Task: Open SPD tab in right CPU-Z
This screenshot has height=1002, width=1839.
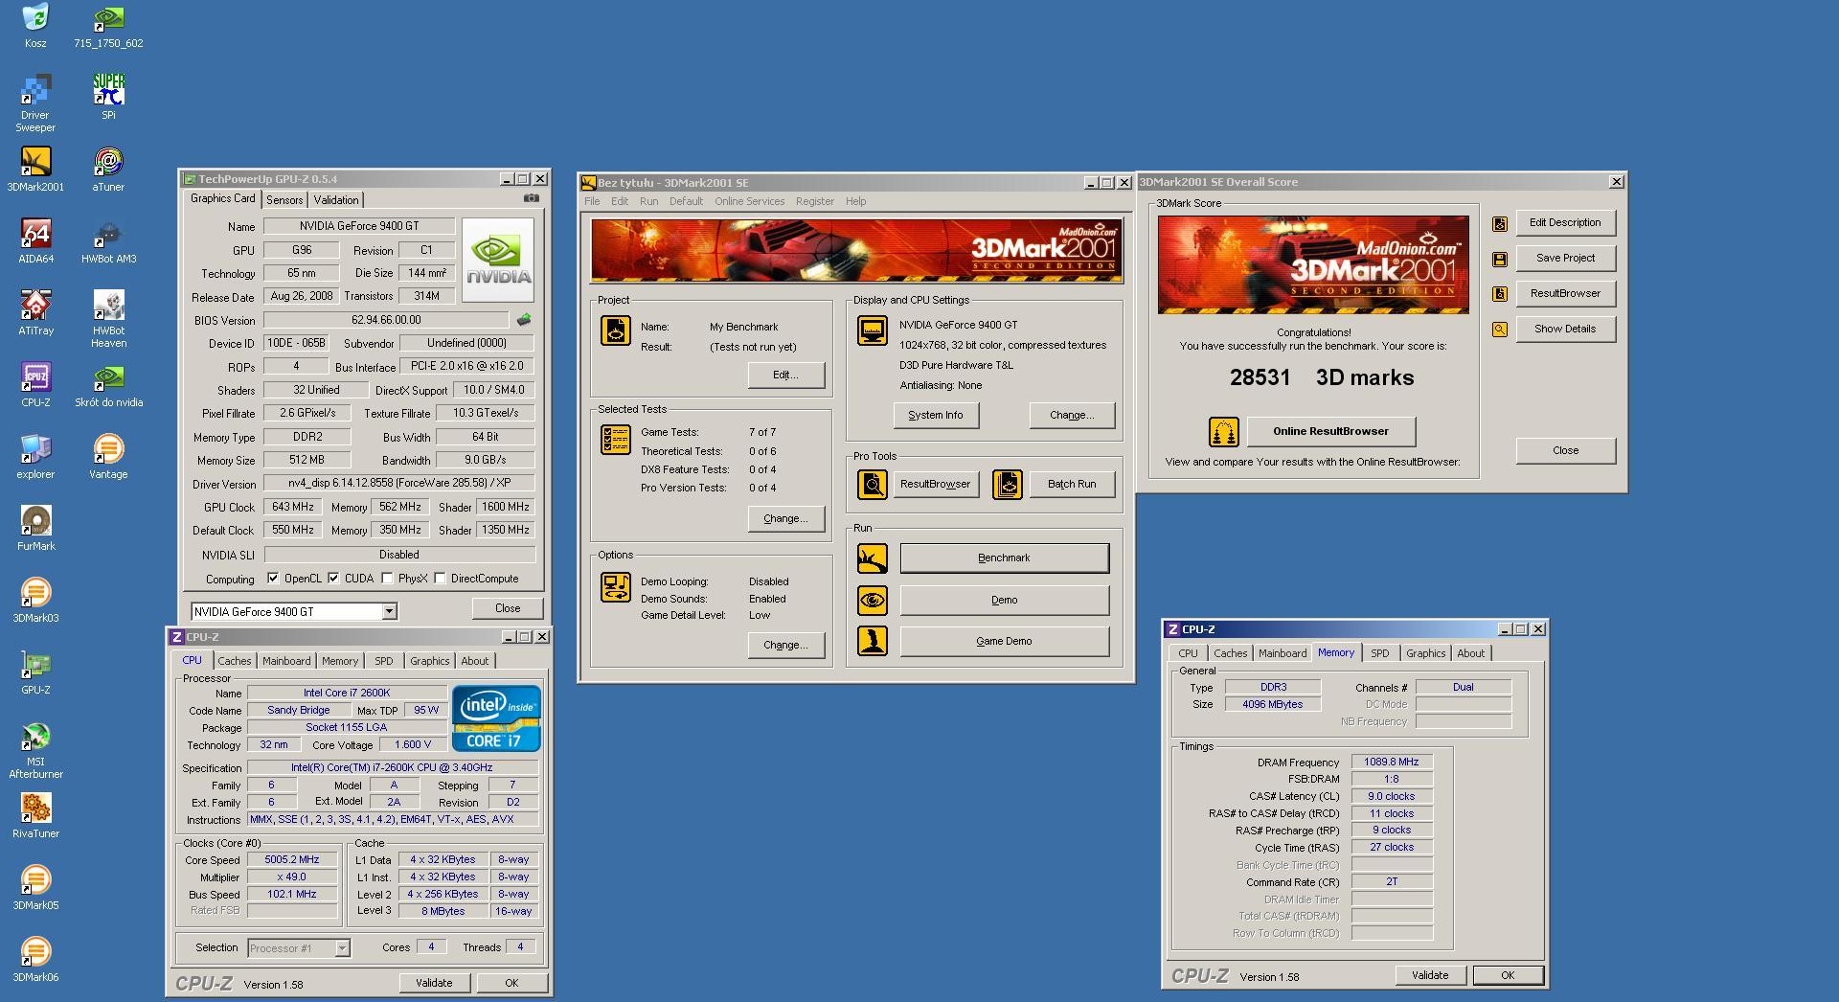Action: [x=1379, y=653]
